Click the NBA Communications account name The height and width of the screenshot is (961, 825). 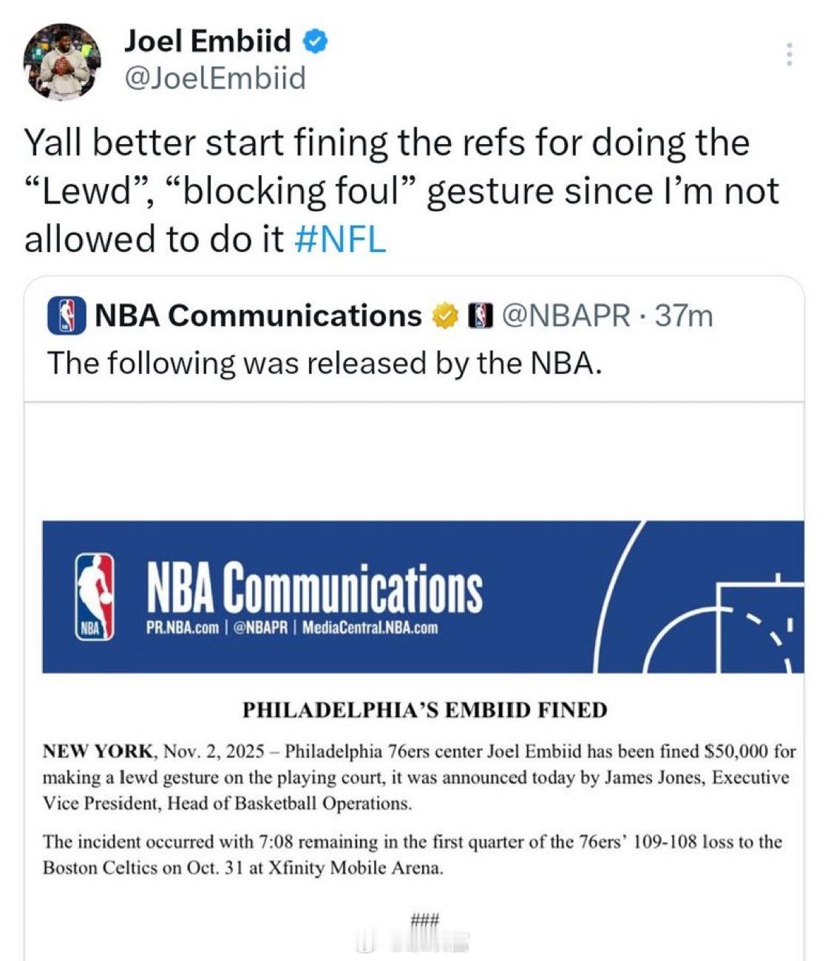pyautogui.click(x=258, y=316)
